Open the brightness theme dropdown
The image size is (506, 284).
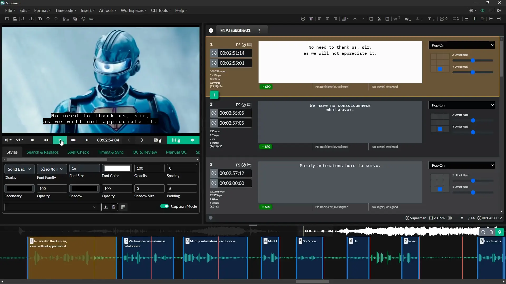[473, 11]
